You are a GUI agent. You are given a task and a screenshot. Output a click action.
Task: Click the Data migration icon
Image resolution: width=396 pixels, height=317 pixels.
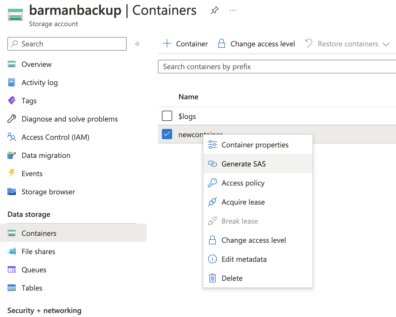(12, 155)
